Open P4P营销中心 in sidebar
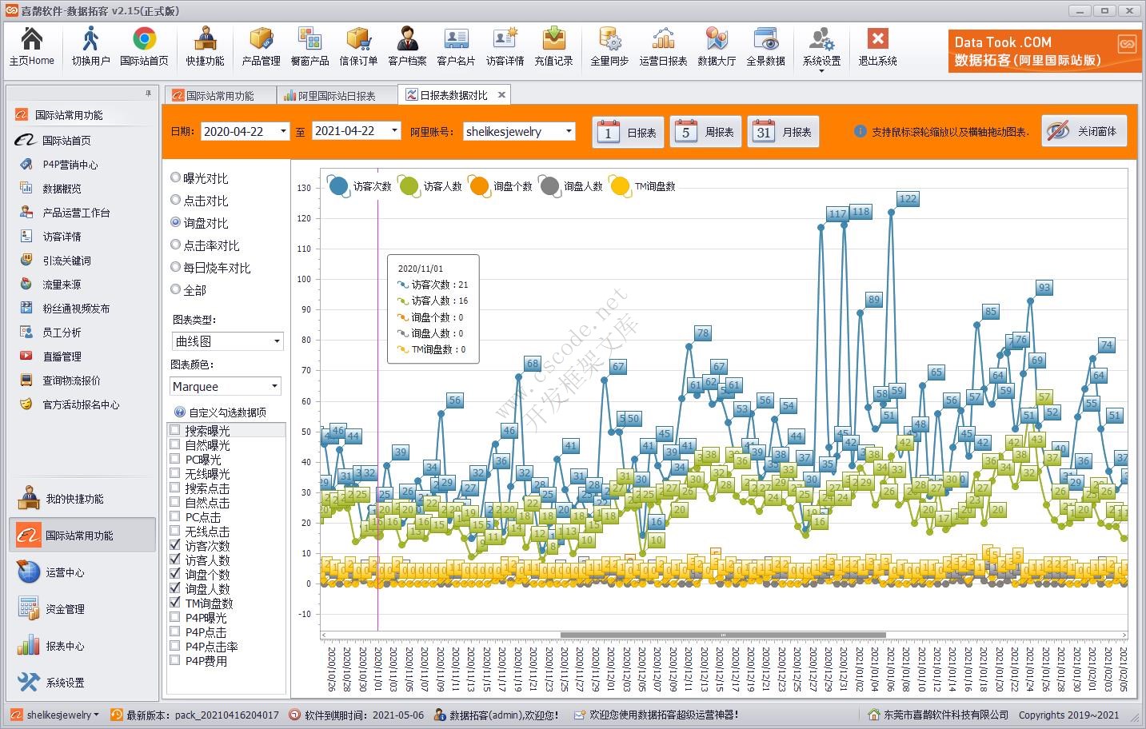Screen dimensions: 1146x729 coord(70,165)
